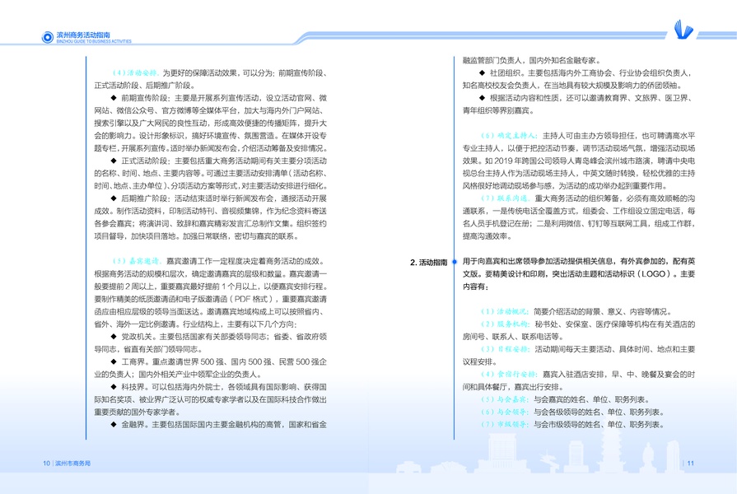Click the bullet text "科技界"

133,387
